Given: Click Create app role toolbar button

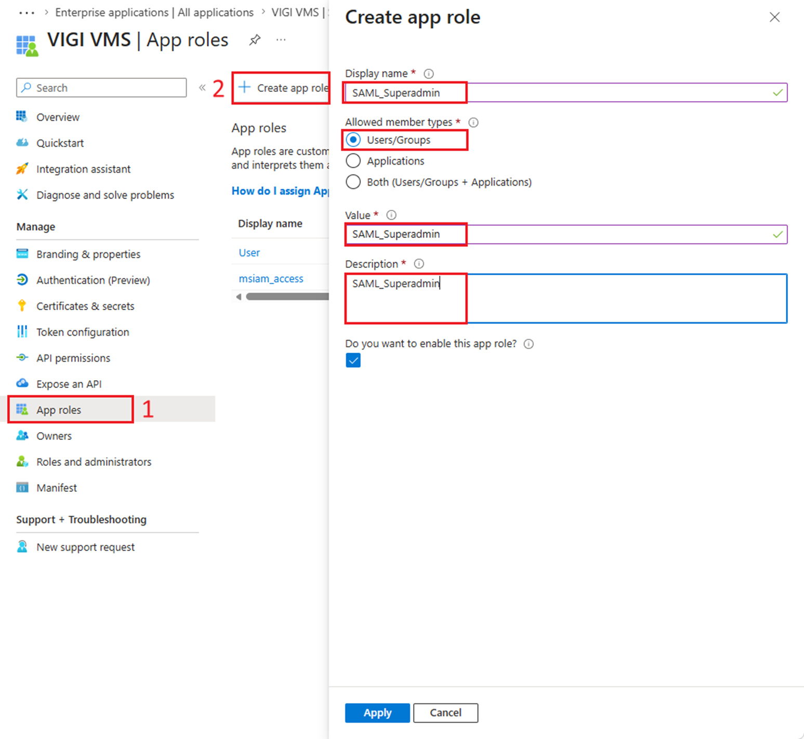Looking at the screenshot, I should point(283,88).
